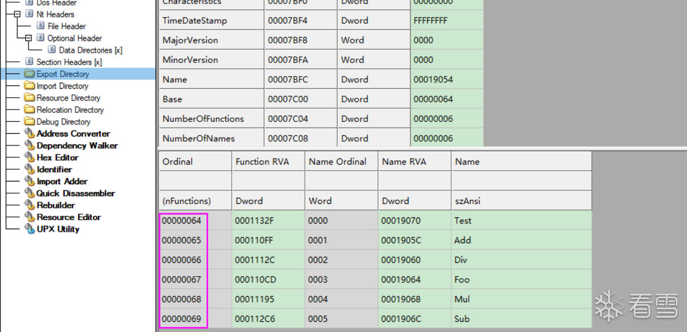Click the Hex Editor tool icon

point(29,157)
